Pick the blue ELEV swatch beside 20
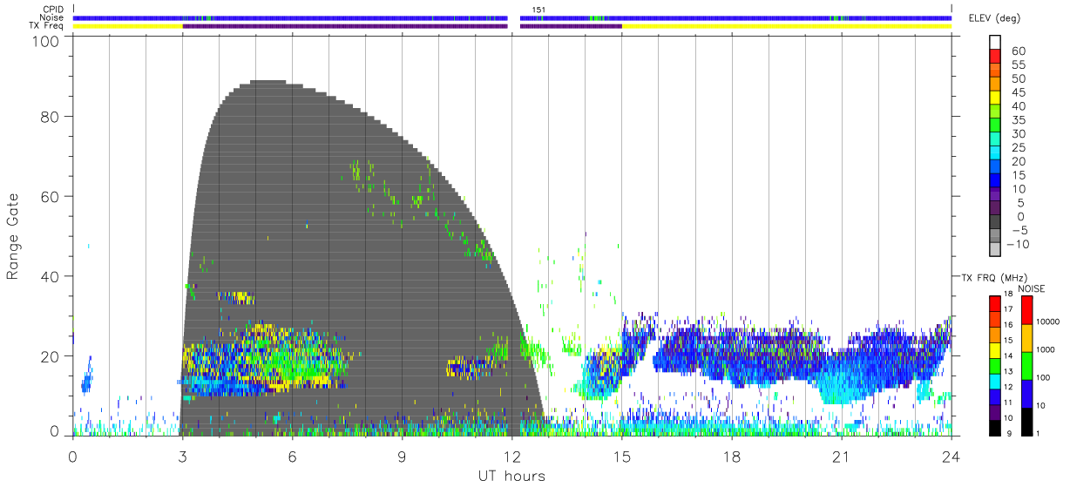Image resolution: width=1070 pixels, height=494 pixels. coord(994,166)
